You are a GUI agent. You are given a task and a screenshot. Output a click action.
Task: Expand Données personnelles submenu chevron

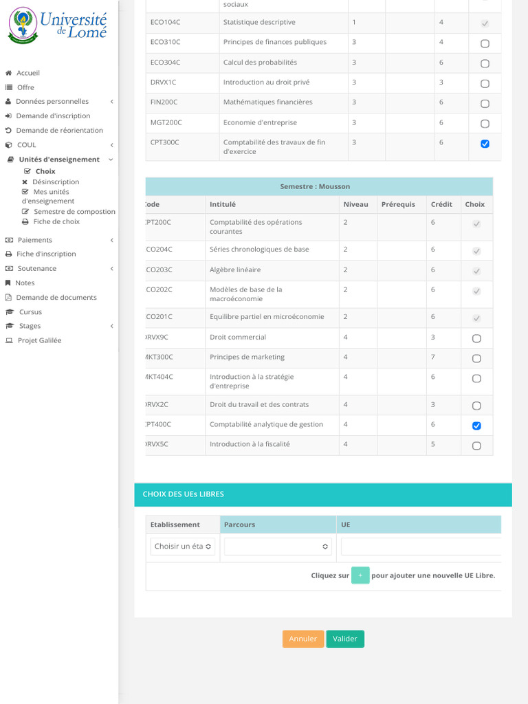point(111,102)
